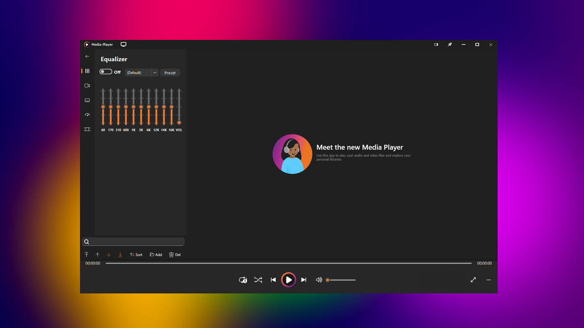The image size is (584, 328).
Task: Select the Equalizer icon in the sidebar
Action: click(87, 71)
